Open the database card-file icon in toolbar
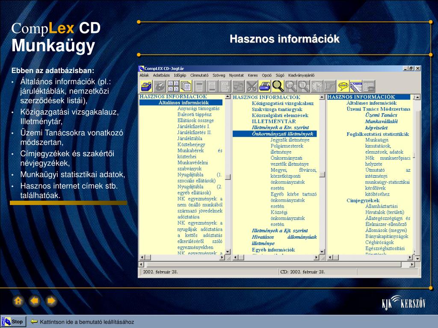This screenshot has width=438, height=328. pos(146,86)
